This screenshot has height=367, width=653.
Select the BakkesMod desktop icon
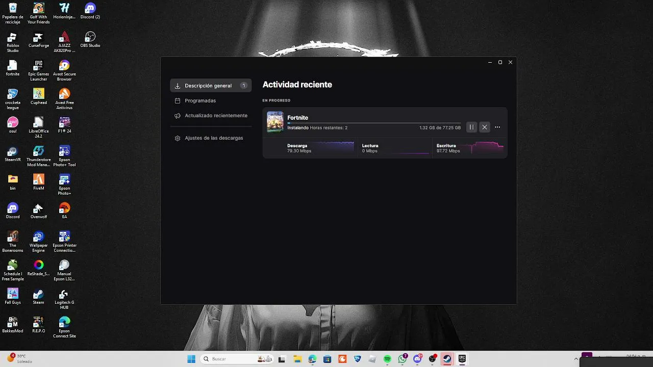coord(13,325)
